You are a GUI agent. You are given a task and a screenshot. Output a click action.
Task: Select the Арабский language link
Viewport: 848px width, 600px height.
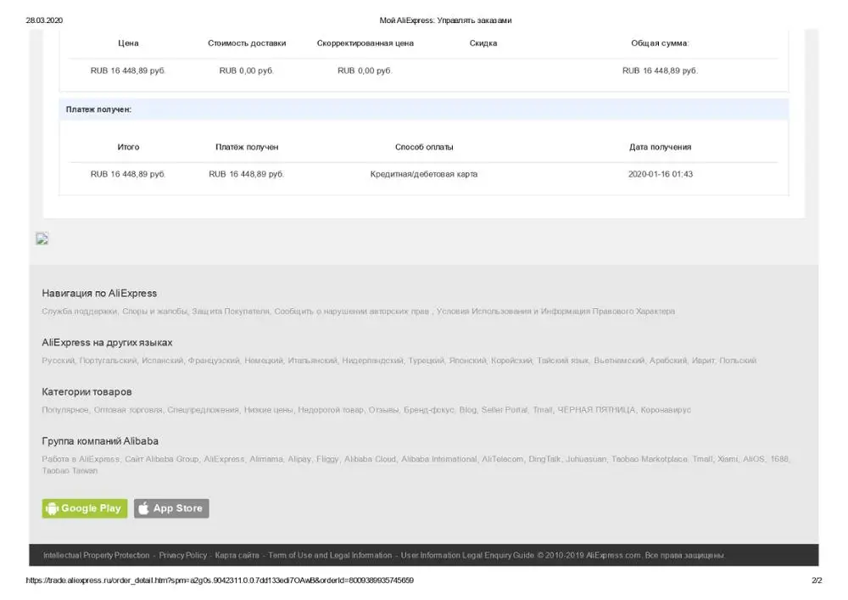tap(668, 361)
